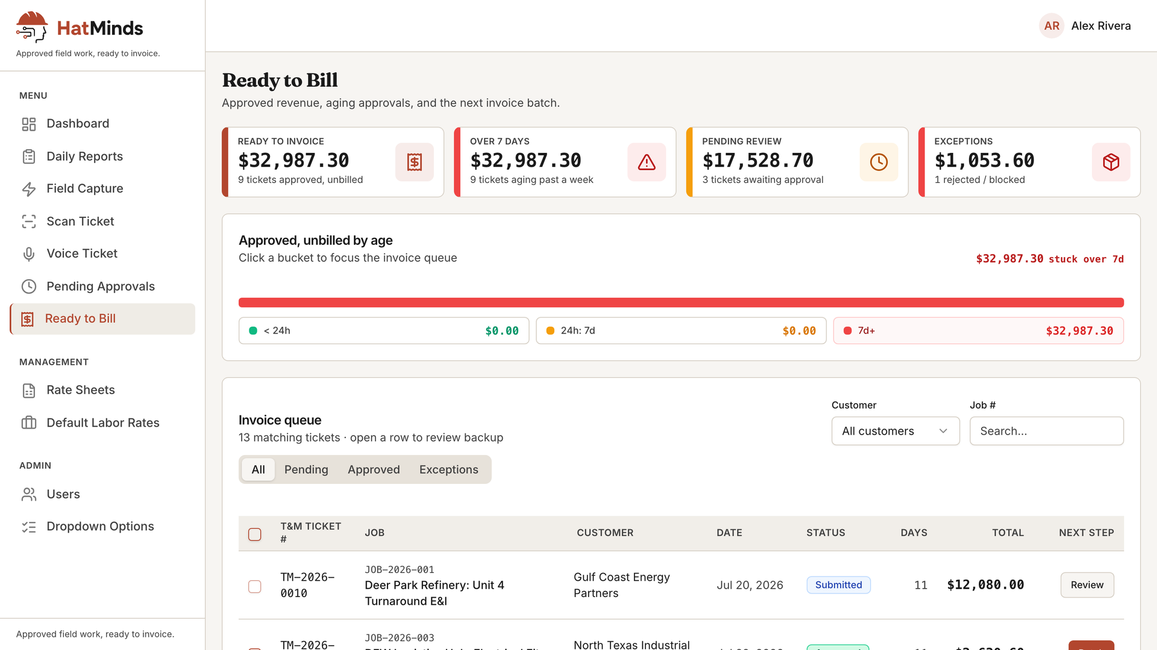Click the HatMinds hard-hat logo icon
The image size is (1157, 650).
point(32,27)
